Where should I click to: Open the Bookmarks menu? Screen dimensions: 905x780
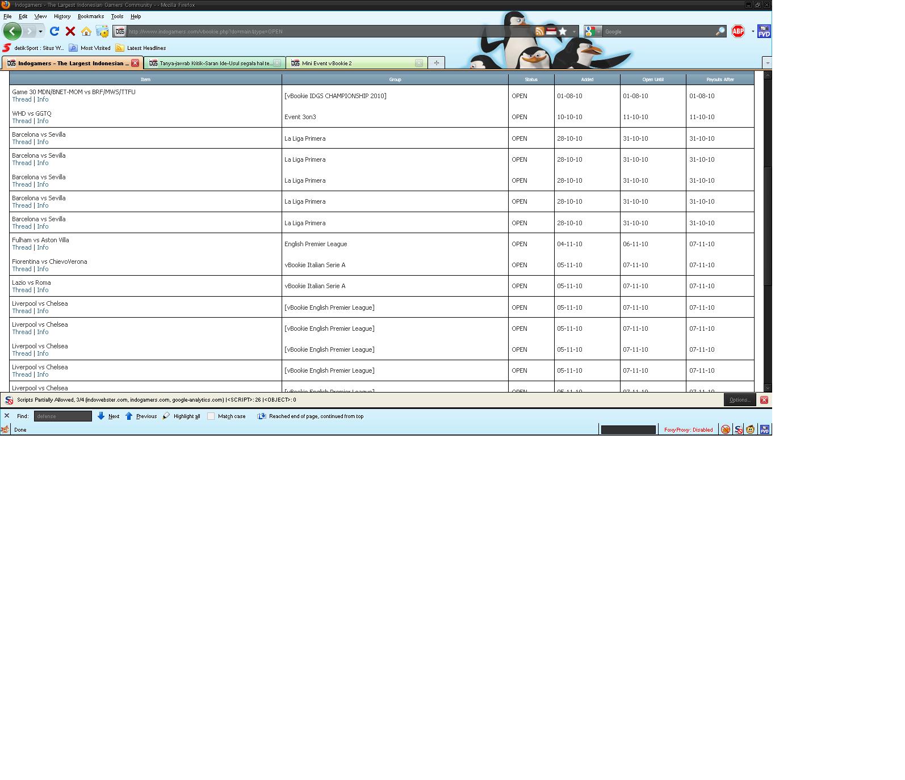point(91,16)
